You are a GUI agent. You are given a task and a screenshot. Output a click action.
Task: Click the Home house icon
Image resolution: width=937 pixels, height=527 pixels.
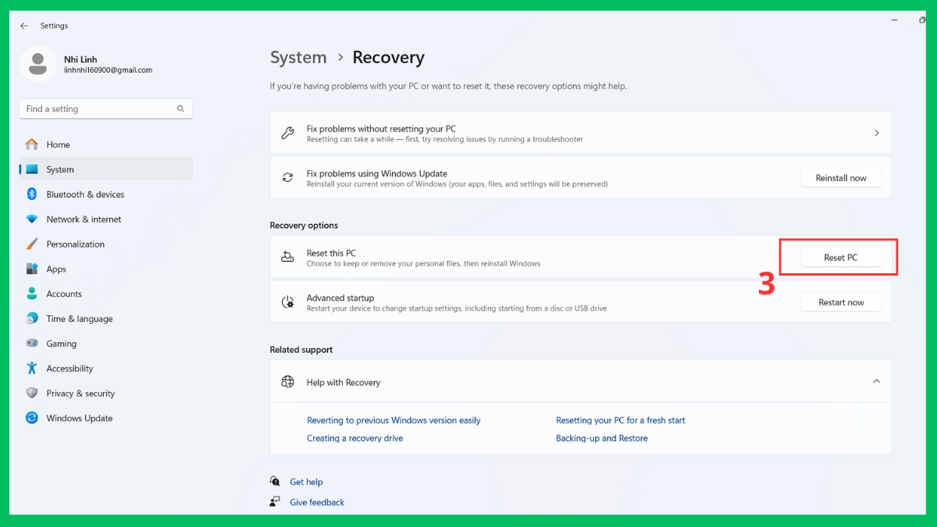click(x=31, y=144)
